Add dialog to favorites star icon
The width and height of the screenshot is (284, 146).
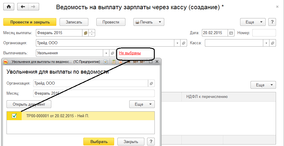pos(106,62)
